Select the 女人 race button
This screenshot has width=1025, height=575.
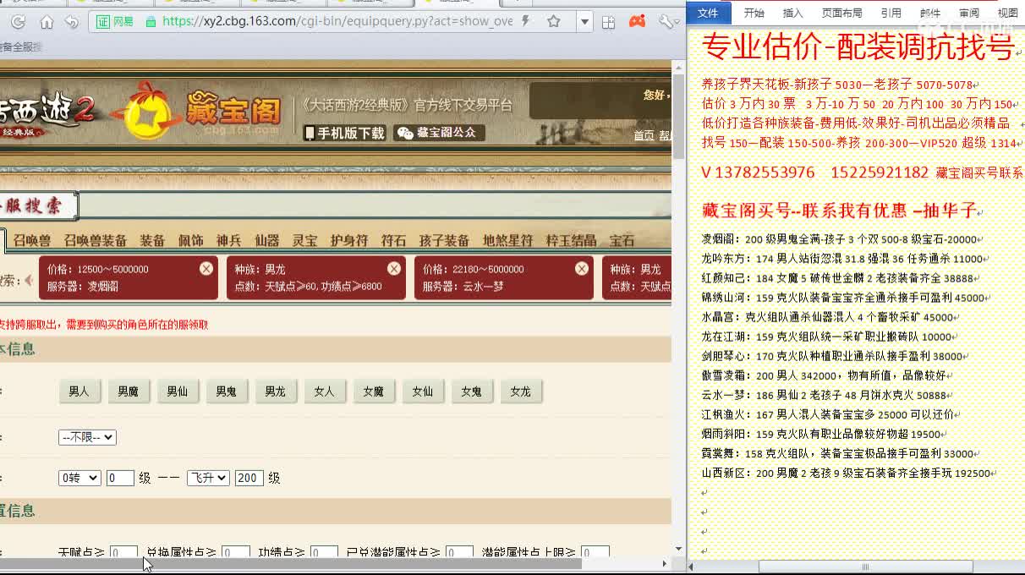324,392
